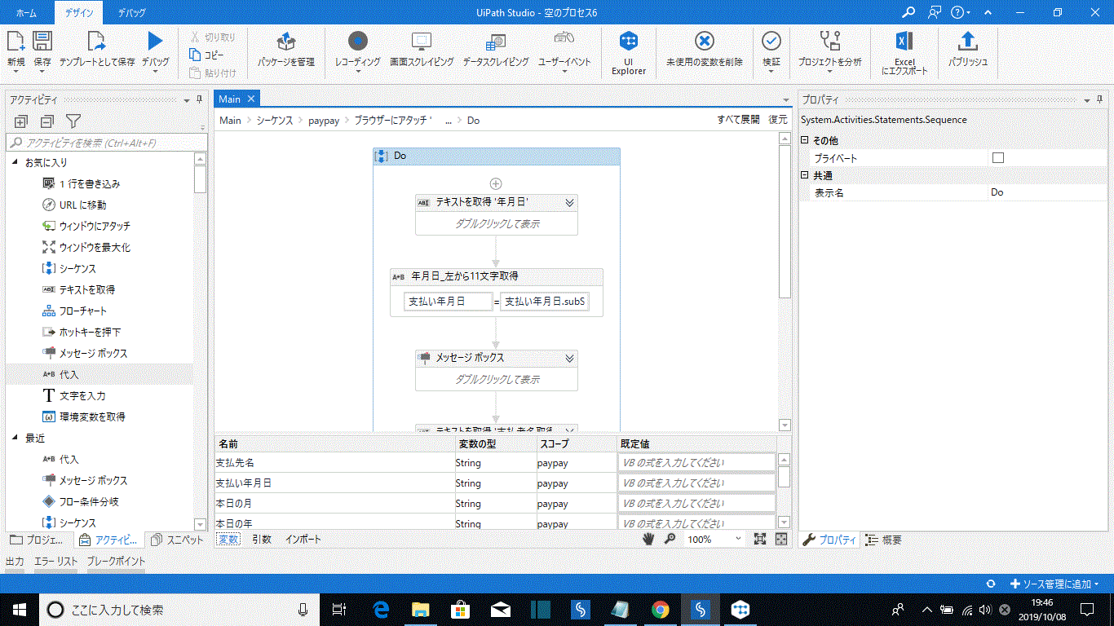Open the activities filter funnel icon
The image size is (1114, 626).
[73, 121]
